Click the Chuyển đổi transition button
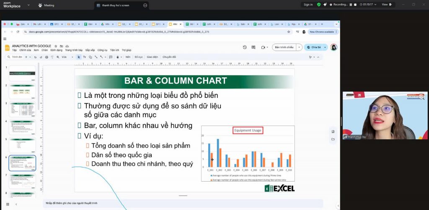The image size is (429, 210). (169, 57)
